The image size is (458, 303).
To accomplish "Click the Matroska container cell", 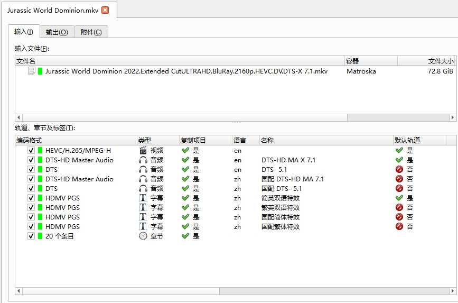I will 361,71.
